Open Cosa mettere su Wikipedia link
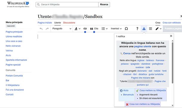The width and height of the screenshot is (182, 108). click(x=153, y=90)
